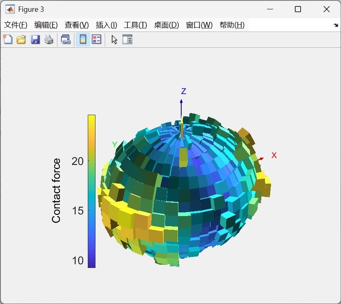Click the 帮助(H) menu item

click(232, 25)
